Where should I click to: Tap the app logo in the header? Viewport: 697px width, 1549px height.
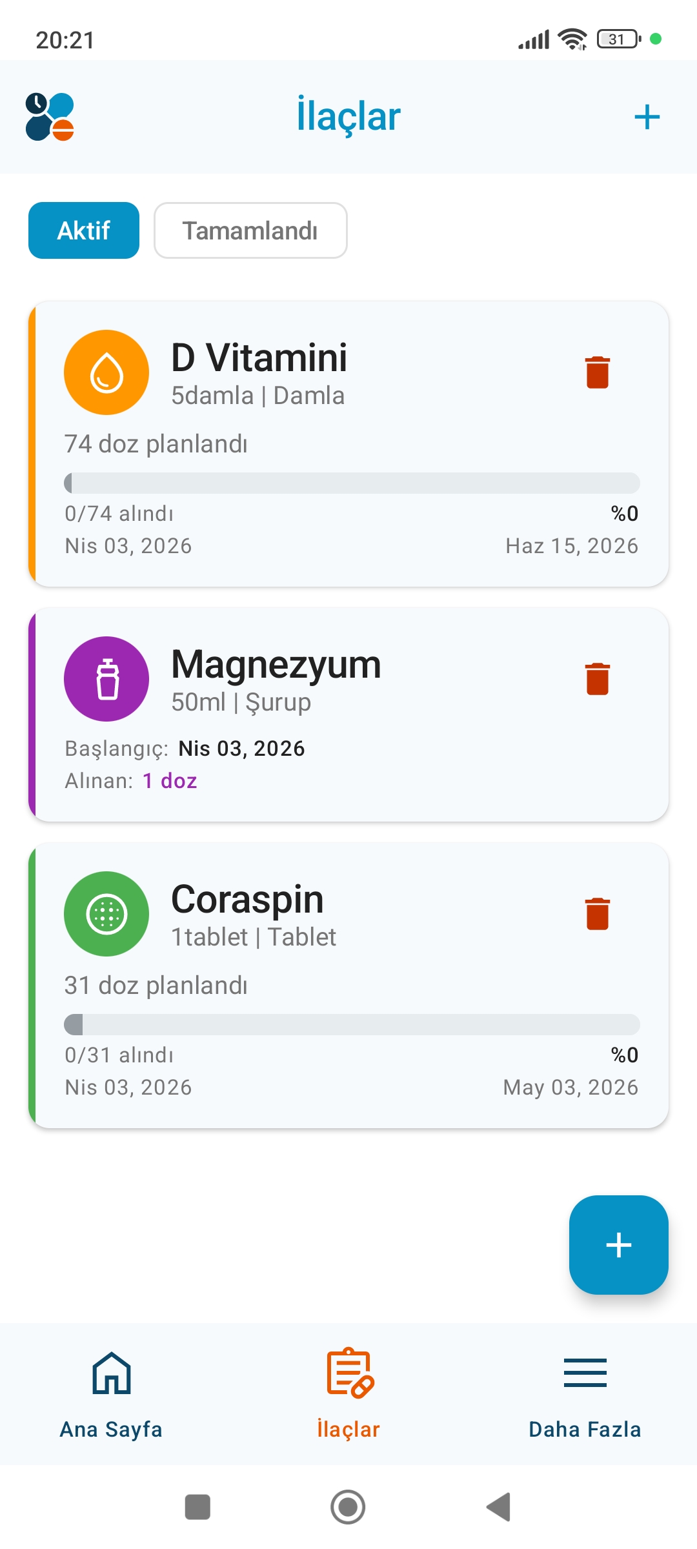[x=50, y=117]
